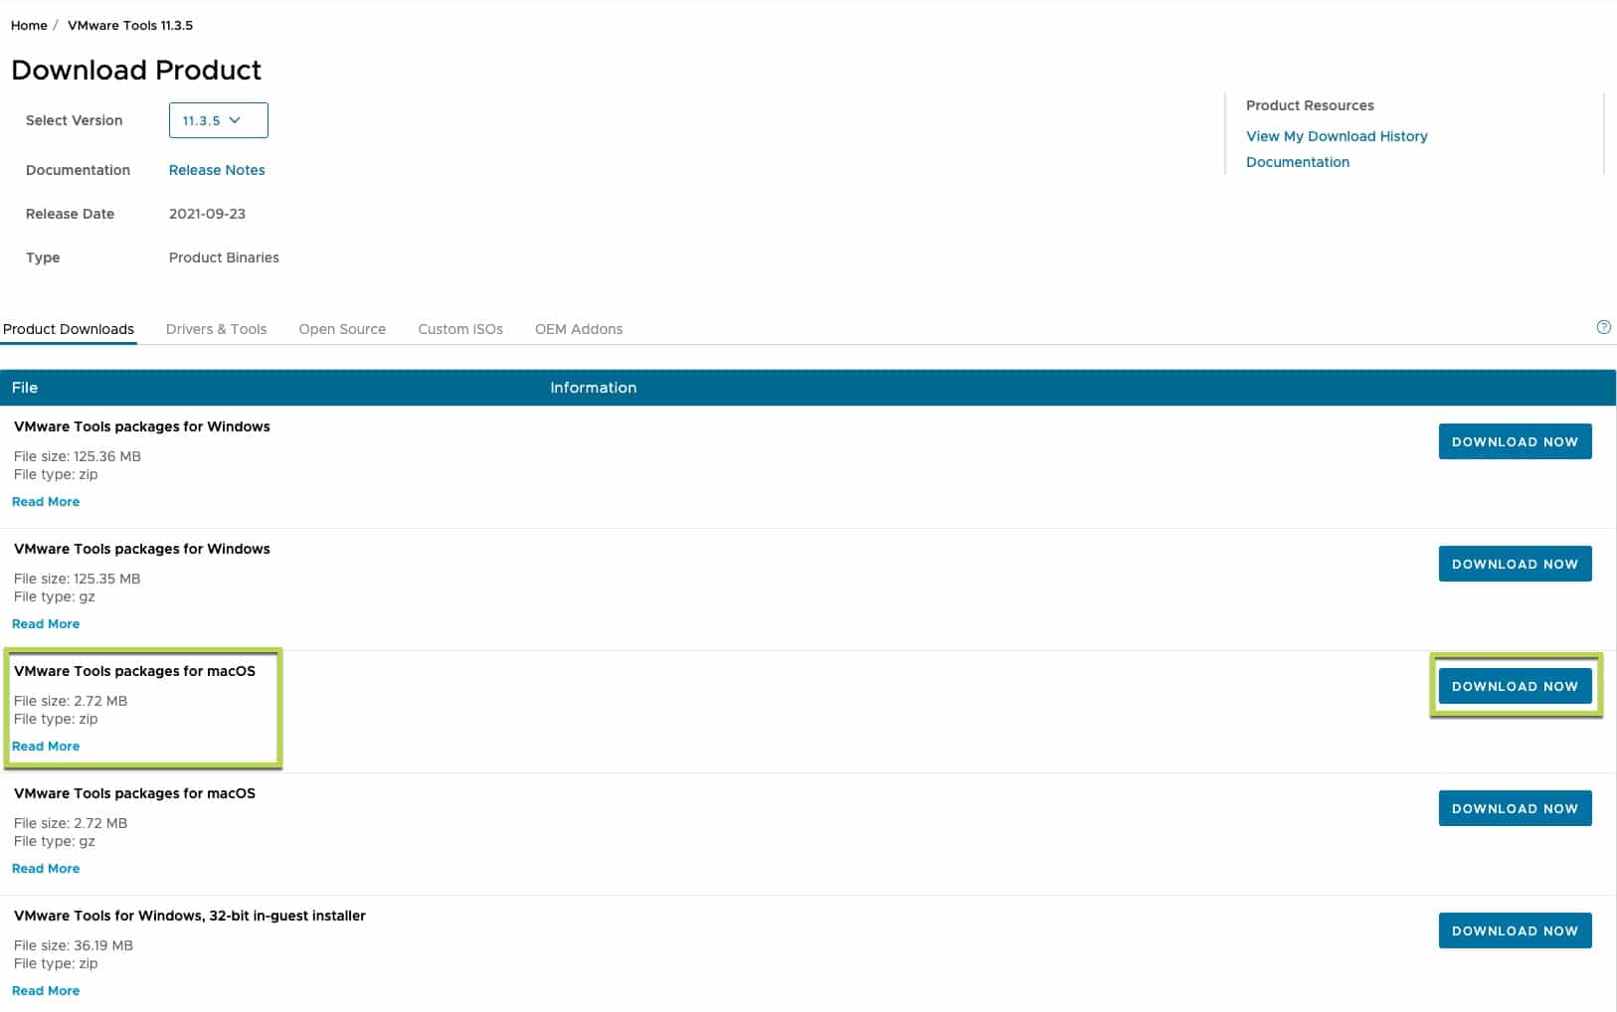
Task: Click 'File size: 125.36 MB' text
Action: point(78,456)
